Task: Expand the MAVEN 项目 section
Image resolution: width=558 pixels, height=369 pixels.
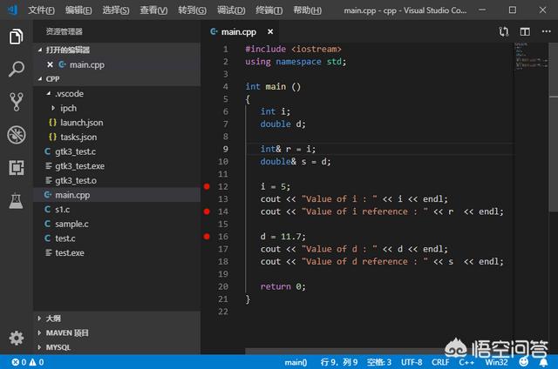Action: [66, 332]
